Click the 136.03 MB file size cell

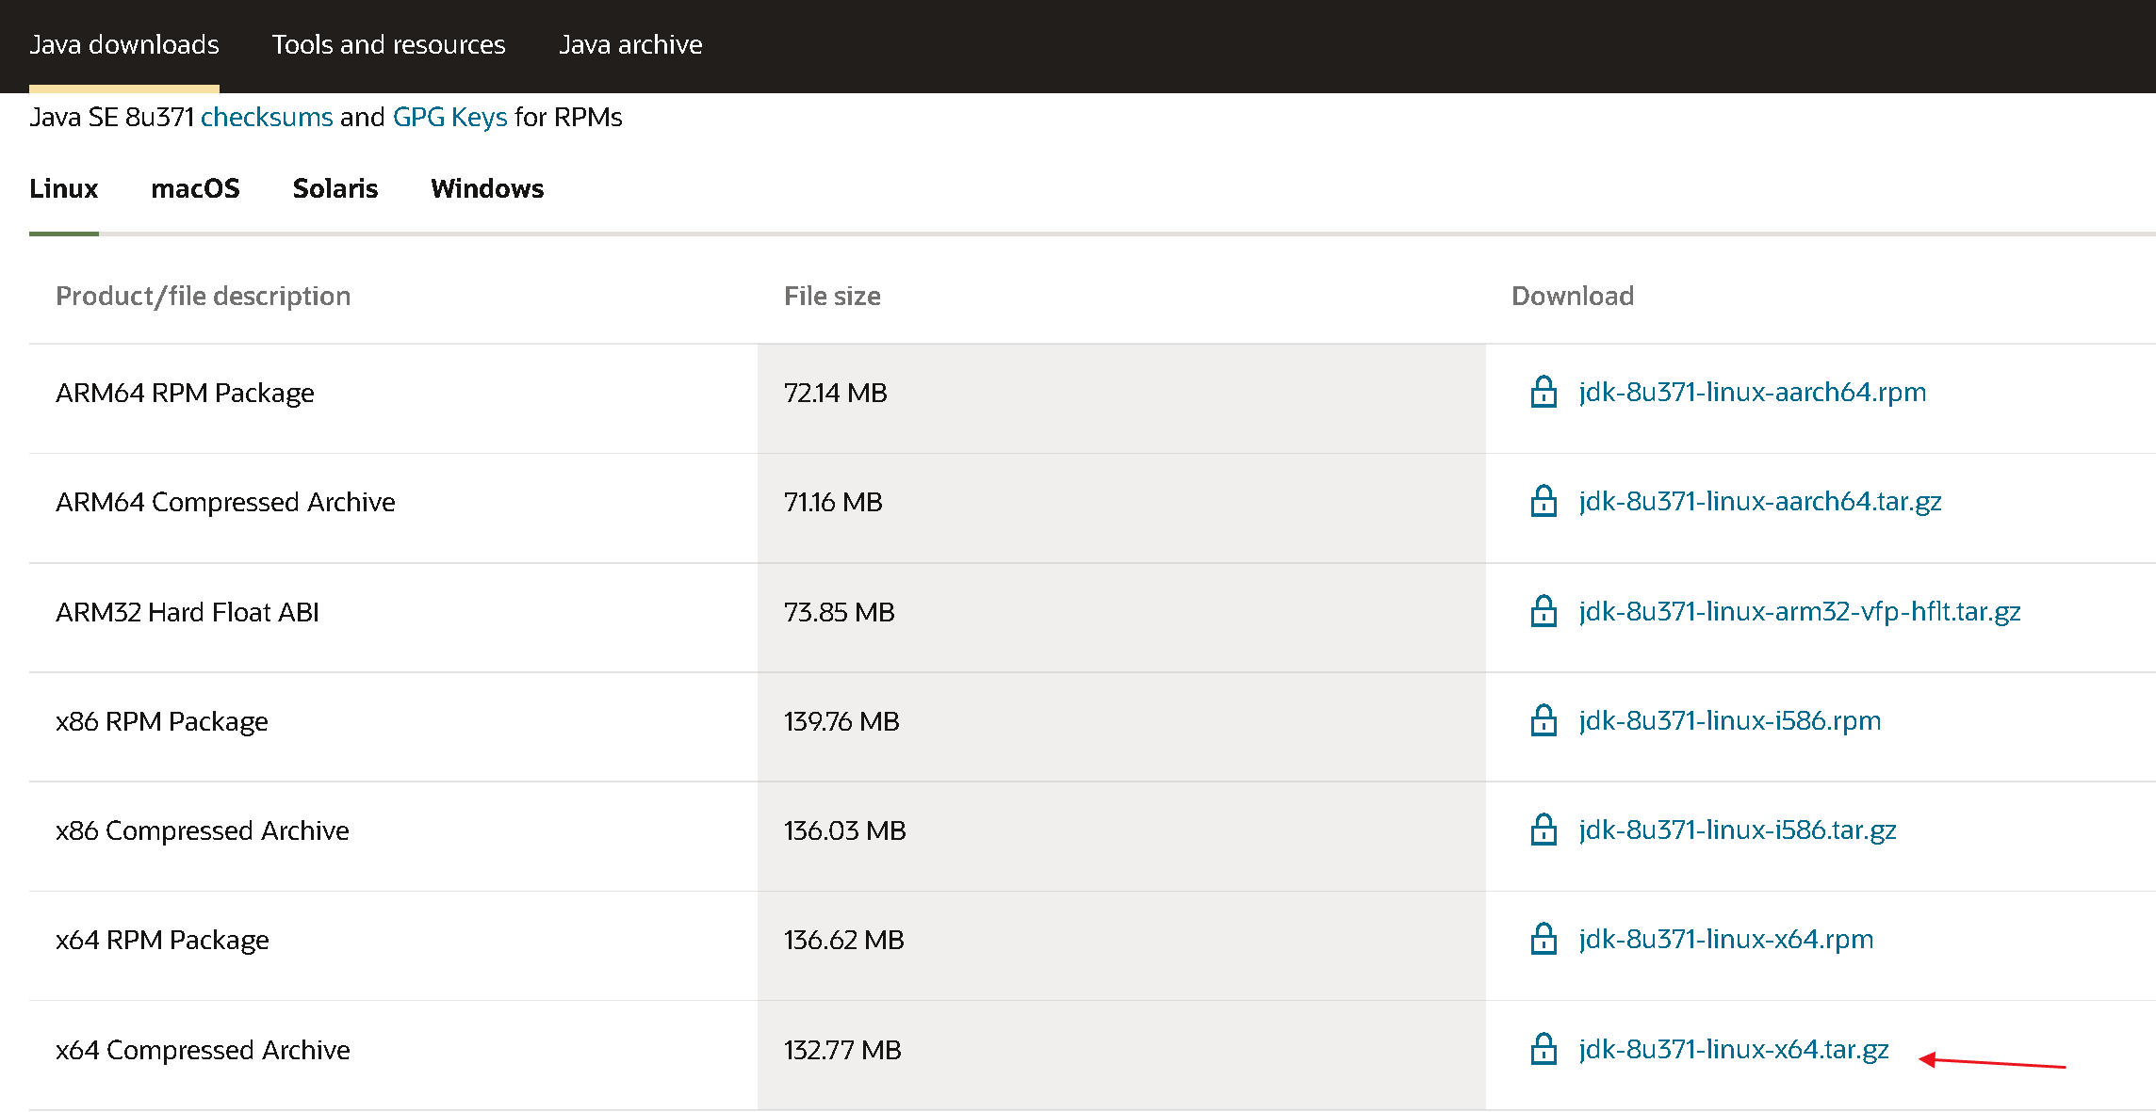[1121, 836]
